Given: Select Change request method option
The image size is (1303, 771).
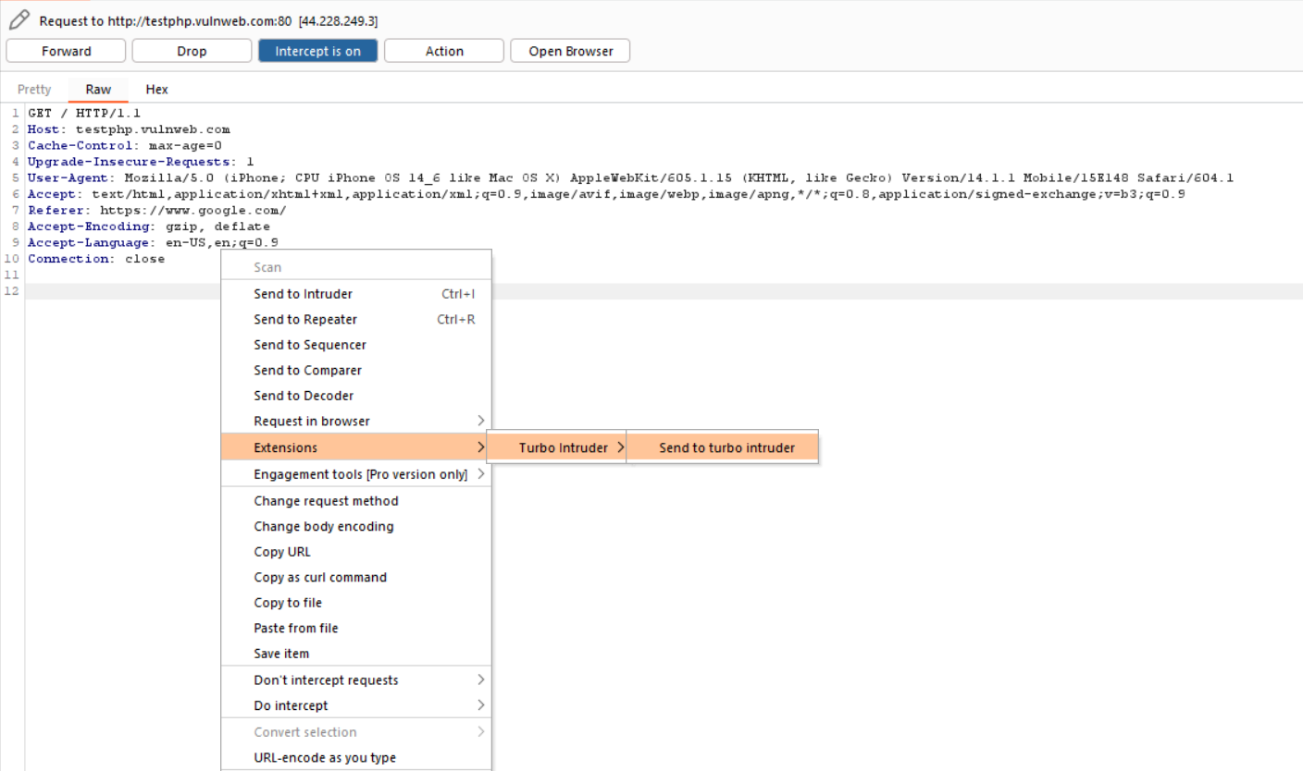Looking at the screenshot, I should tap(326, 501).
